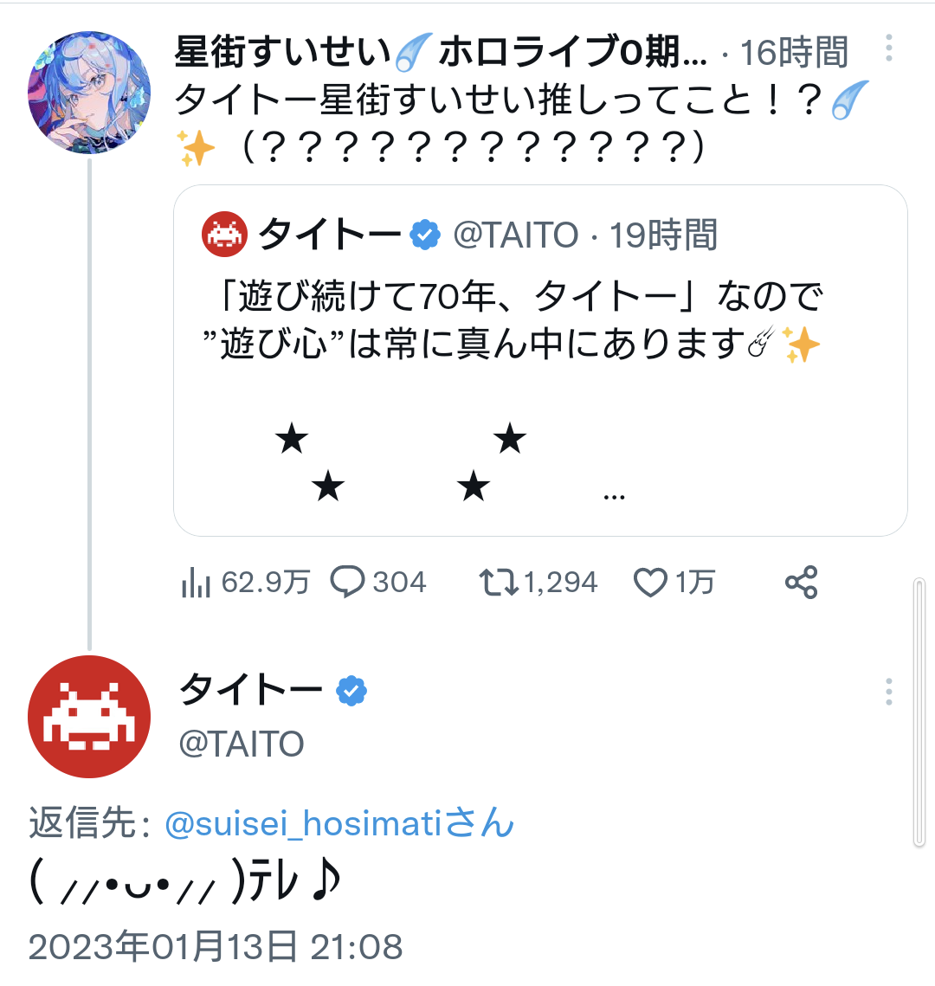
Task: Open the views analytics icon showing 62.9万
Action: tap(197, 583)
